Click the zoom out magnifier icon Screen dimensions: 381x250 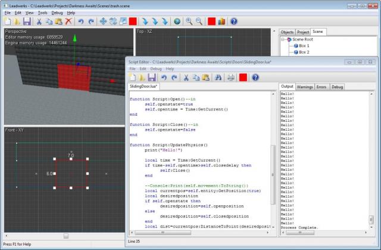tap(198, 21)
